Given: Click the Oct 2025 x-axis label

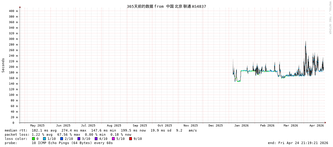Looking at the screenshot, I should point(165,126).
